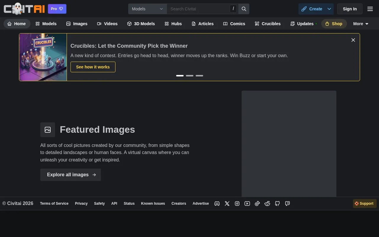Expand the Create button dropdown arrow
The image size is (379, 237).
pos(329,9)
